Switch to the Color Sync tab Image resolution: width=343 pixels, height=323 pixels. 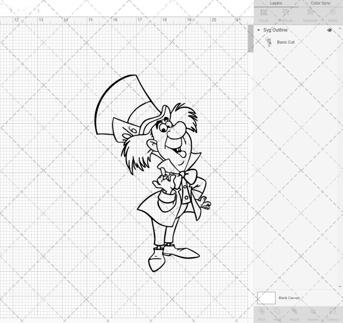coord(320,3)
